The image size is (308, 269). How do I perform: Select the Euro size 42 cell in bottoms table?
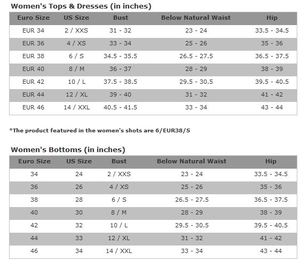(x=34, y=225)
